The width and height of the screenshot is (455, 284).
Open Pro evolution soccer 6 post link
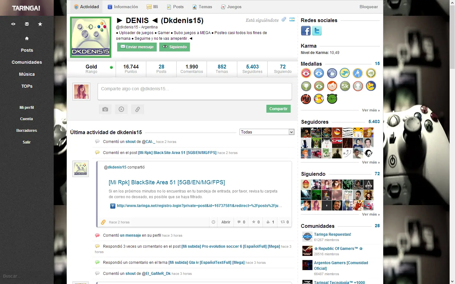pos(231,246)
